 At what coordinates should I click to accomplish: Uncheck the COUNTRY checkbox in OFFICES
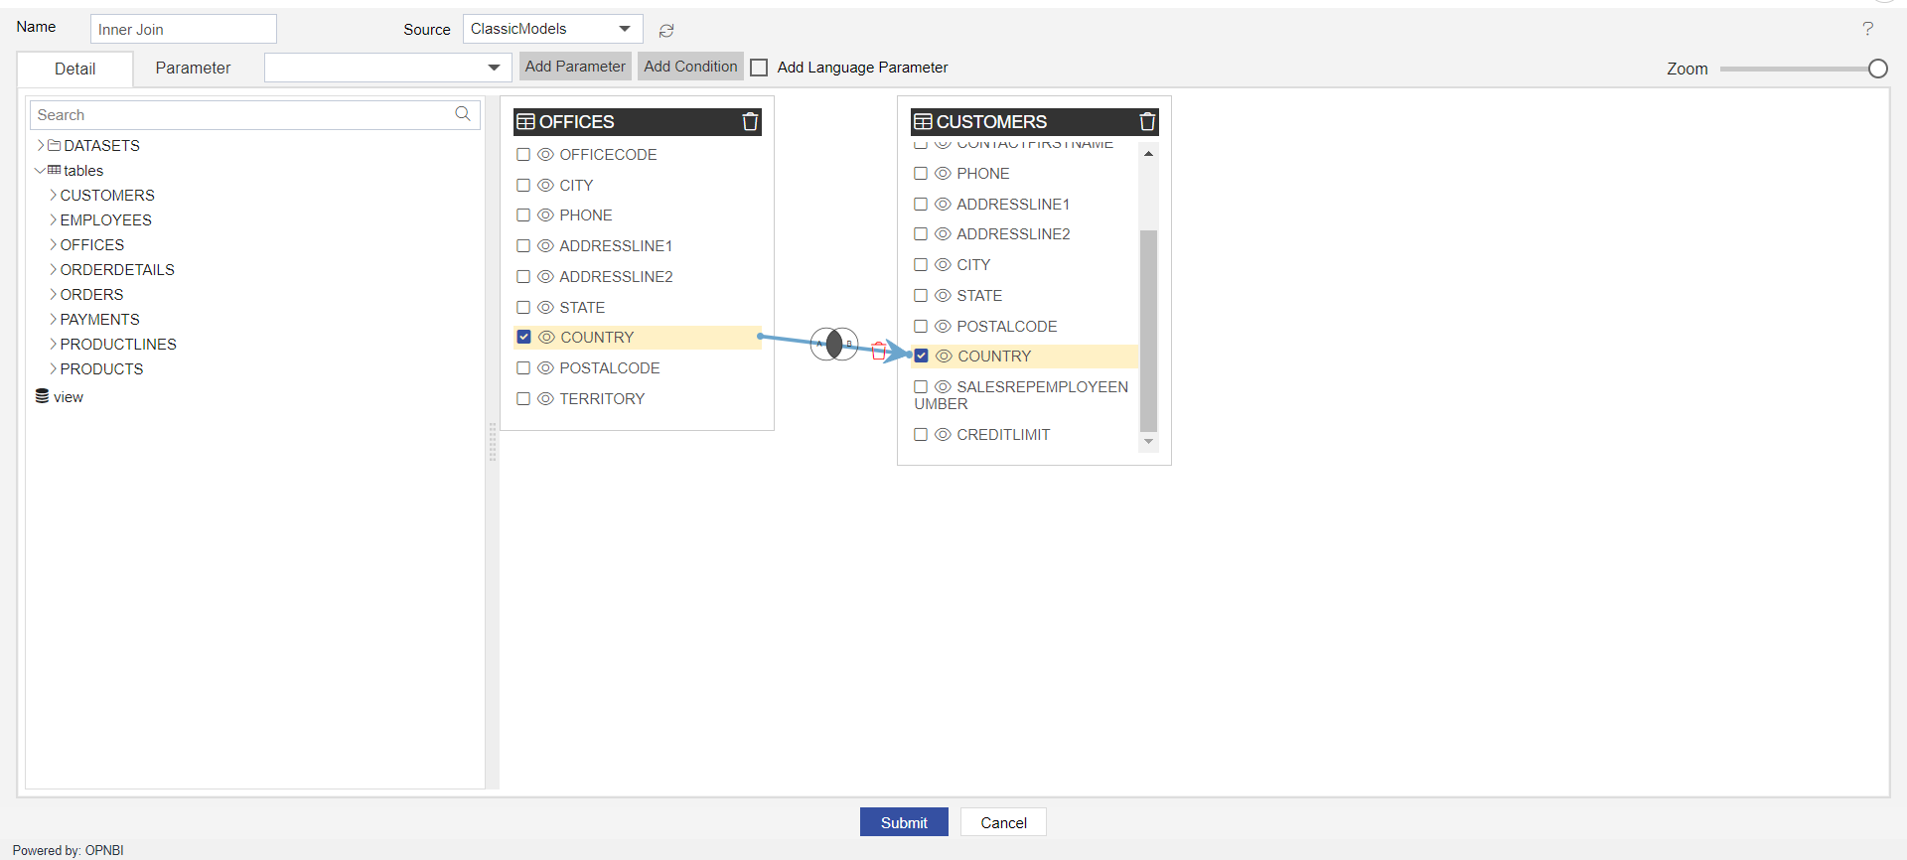click(523, 338)
